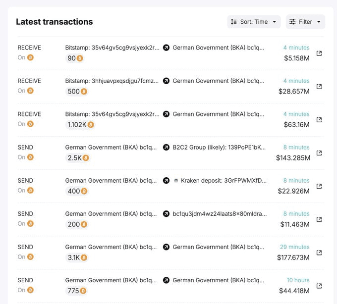Click the 1.102K BTC amount chip
The height and width of the screenshot is (304, 337).
[80, 125]
